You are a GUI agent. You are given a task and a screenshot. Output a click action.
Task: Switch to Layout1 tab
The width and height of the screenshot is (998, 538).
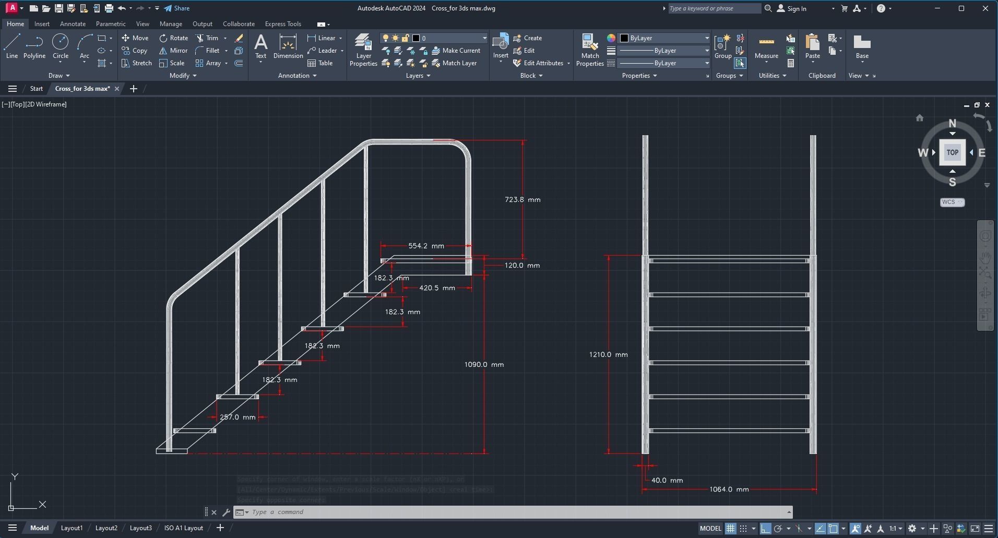(72, 528)
